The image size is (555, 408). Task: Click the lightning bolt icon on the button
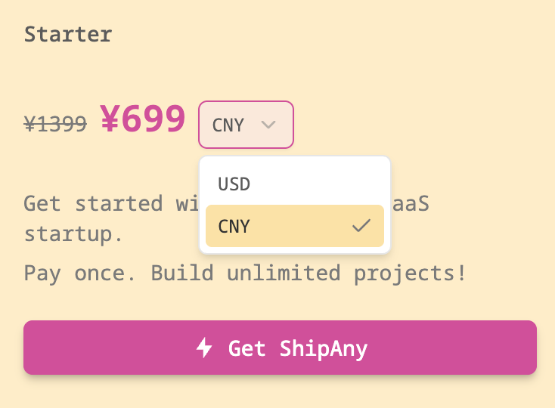[x=204, y=348]
